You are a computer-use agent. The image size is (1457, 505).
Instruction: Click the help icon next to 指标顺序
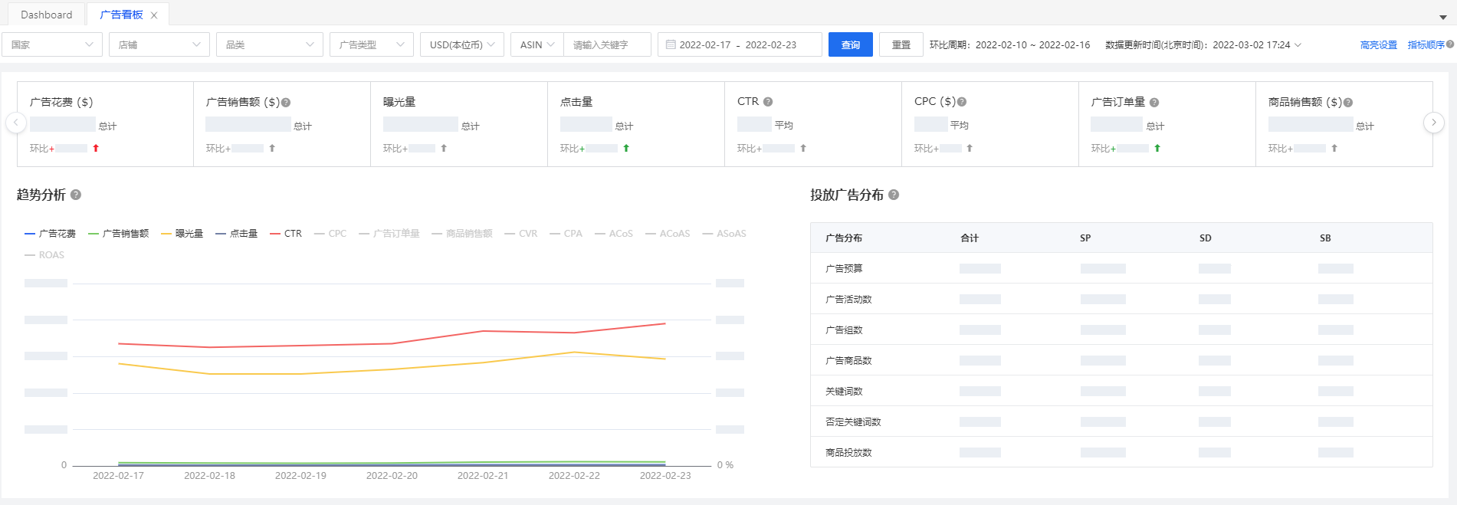click(1450, 44)
